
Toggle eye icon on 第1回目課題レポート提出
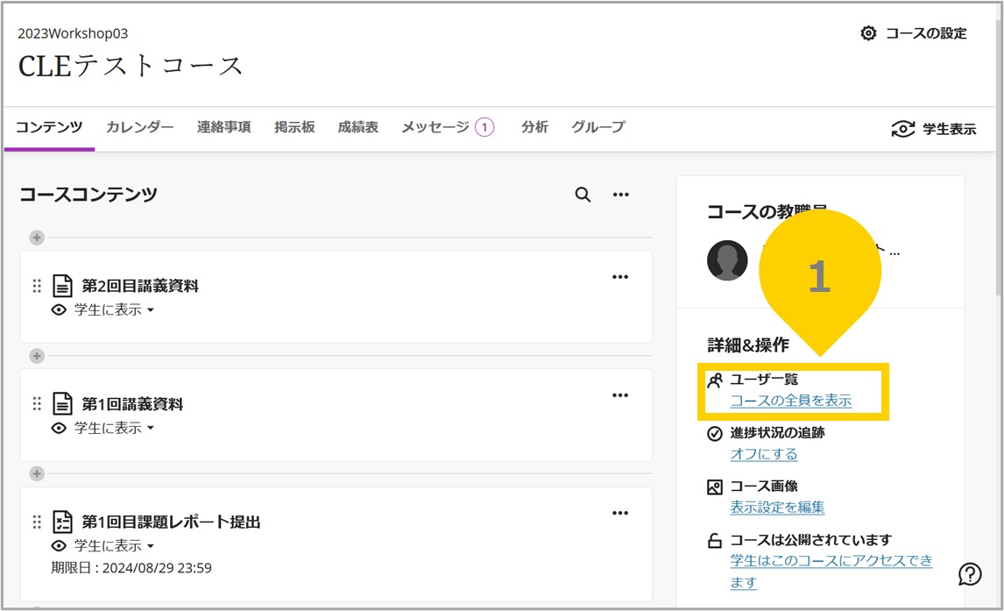coord(59,545)
